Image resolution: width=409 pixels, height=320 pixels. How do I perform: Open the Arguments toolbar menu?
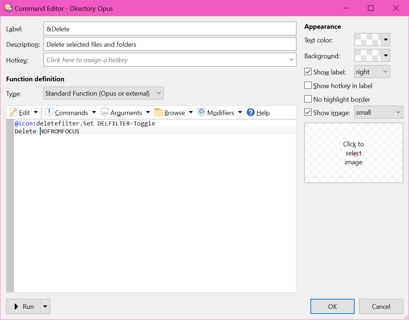click(x=126, y=113)
